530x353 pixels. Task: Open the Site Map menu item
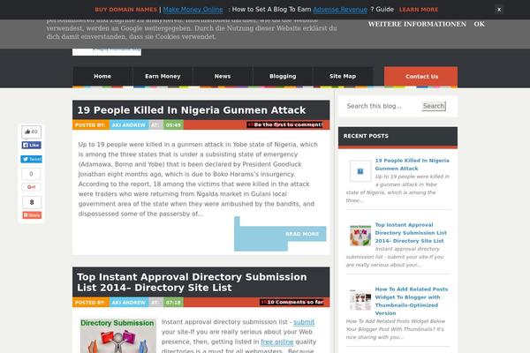point(343,77)
